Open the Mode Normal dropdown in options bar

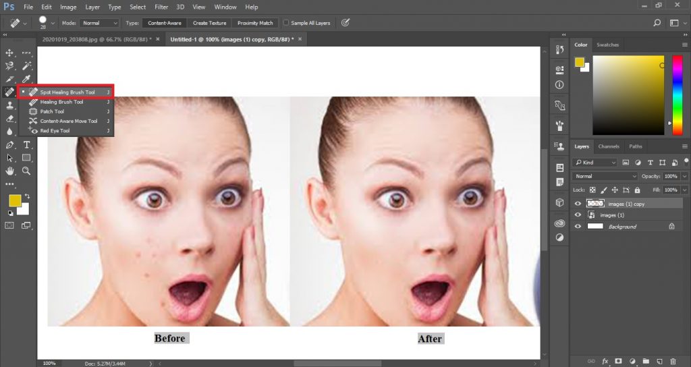100,23
